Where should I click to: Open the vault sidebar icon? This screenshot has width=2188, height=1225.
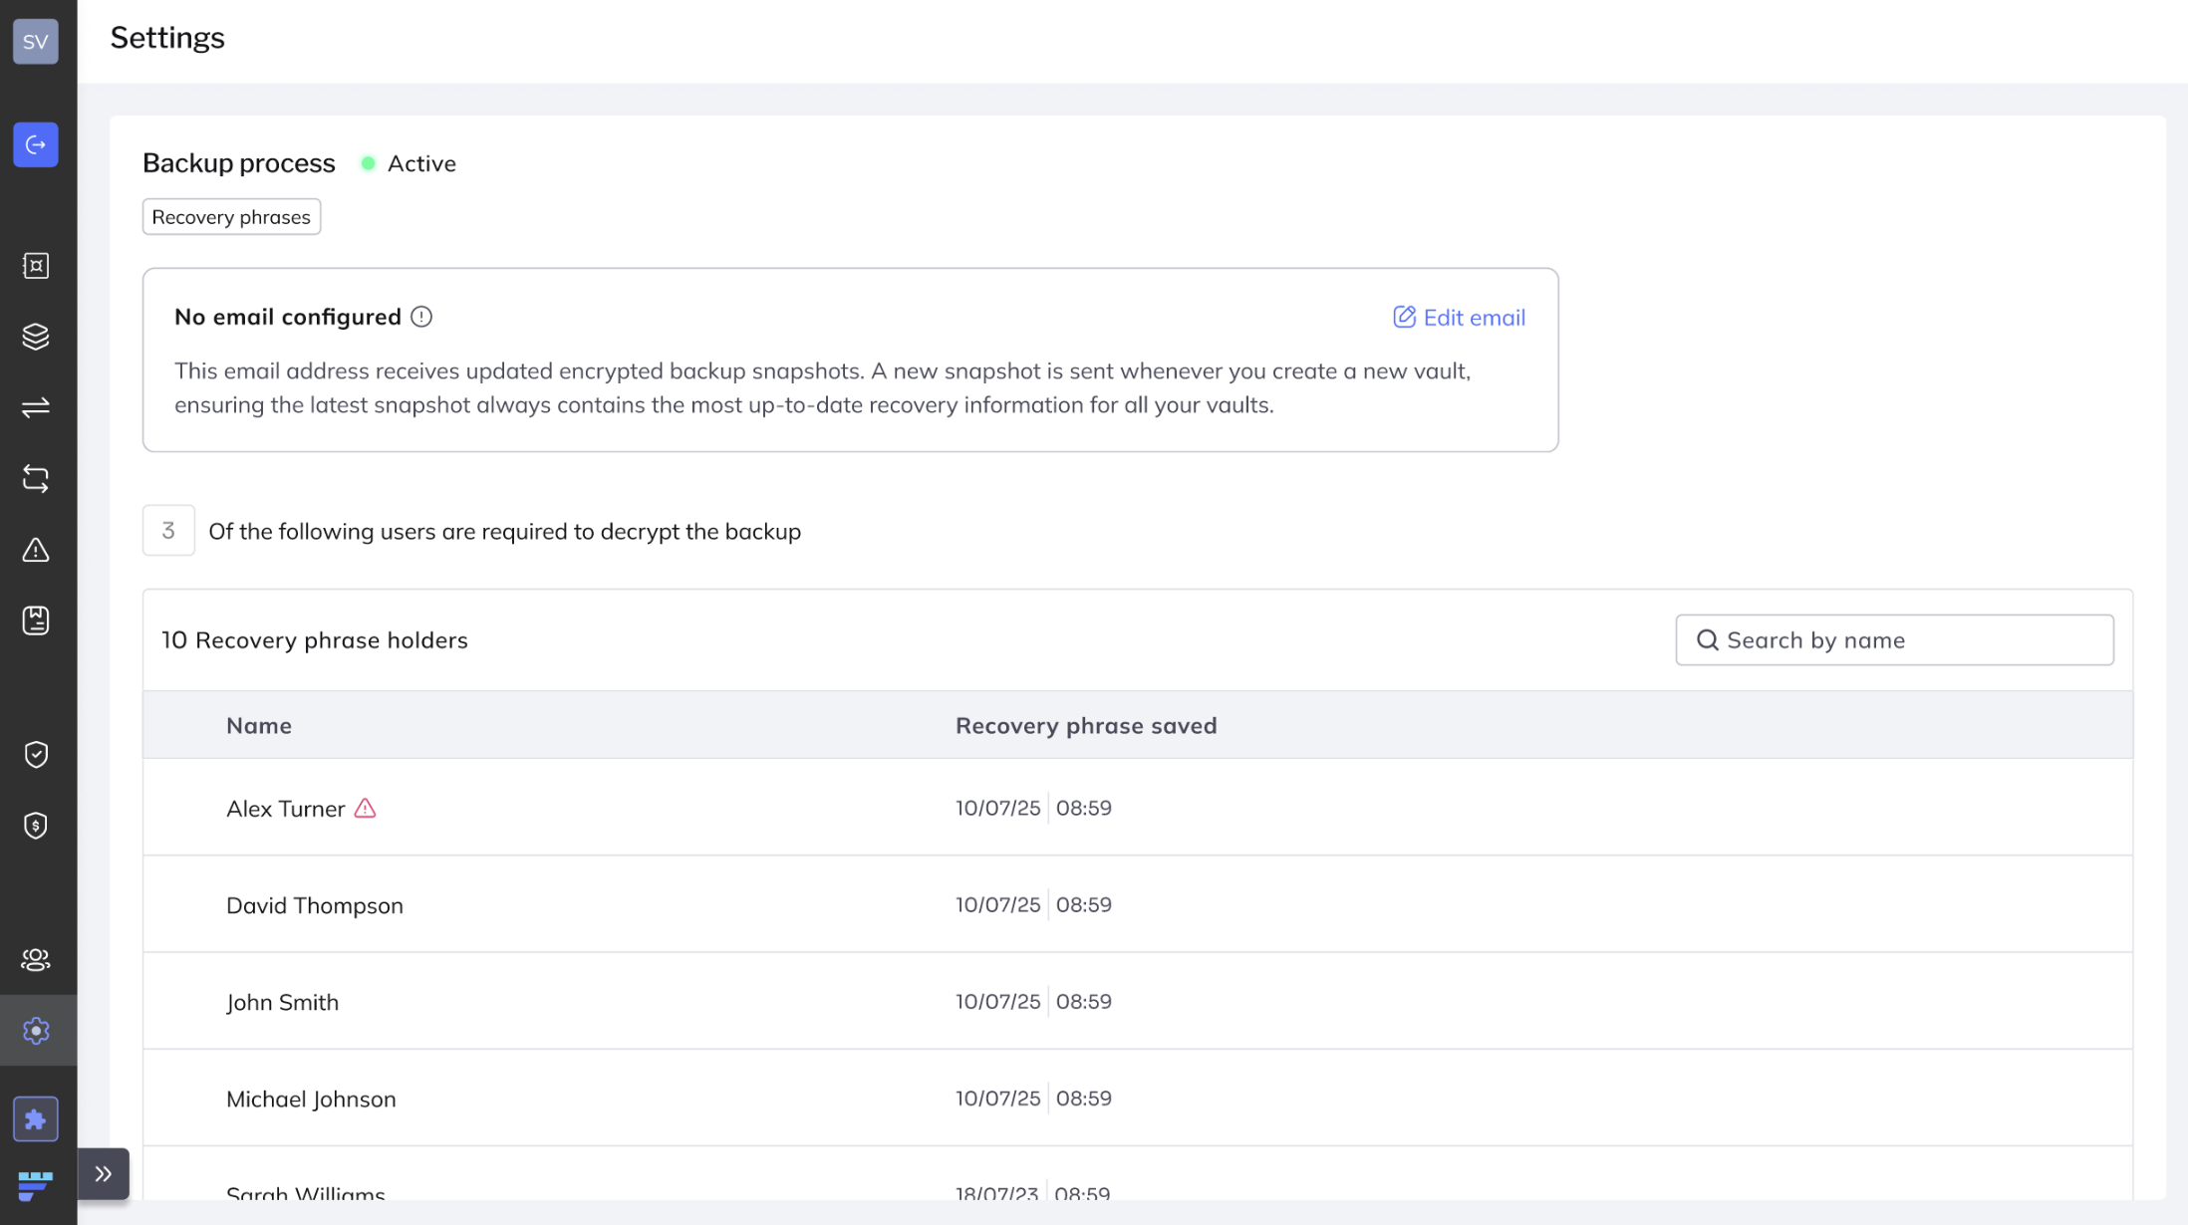[x=36, y=266]
